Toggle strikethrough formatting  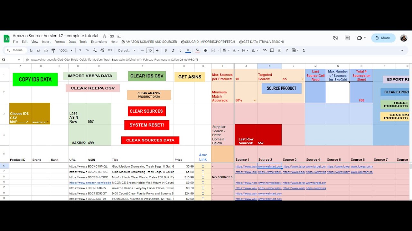click(180, 50)
